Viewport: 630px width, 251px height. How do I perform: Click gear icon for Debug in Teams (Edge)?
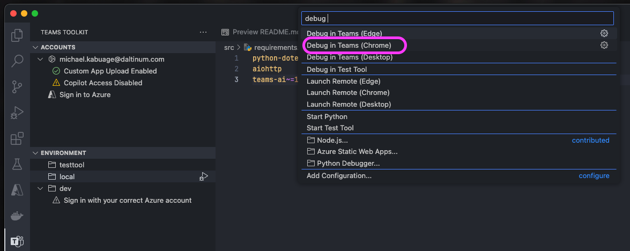tap(604, 33)
